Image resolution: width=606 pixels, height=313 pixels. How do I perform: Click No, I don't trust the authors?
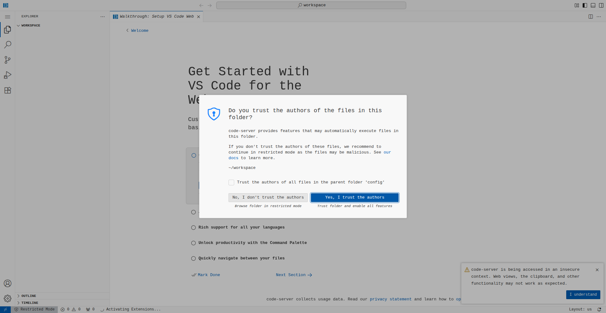(268, 198)
